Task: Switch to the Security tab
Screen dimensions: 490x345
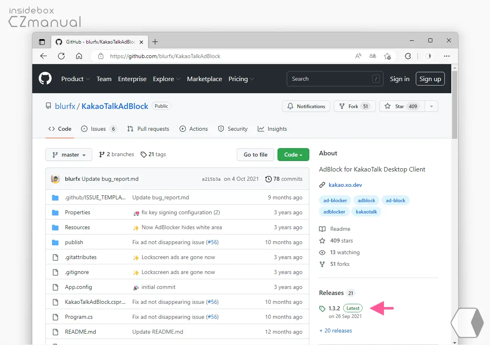Action: [233, 129]
